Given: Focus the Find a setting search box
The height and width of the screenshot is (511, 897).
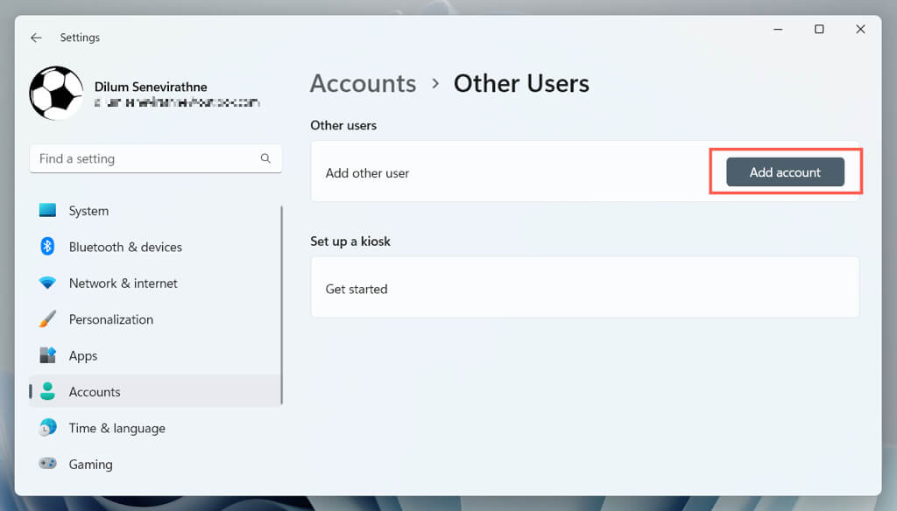Looking at the screenshot, I should (x=145, y=158).
